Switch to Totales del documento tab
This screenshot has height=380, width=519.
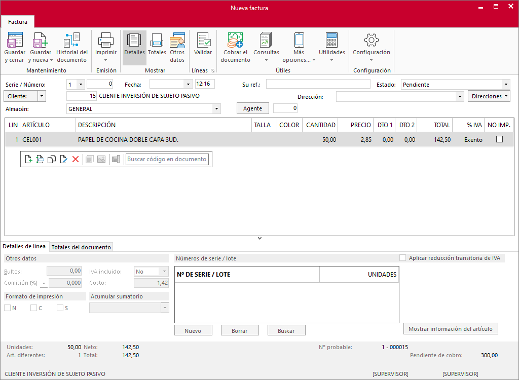81,247
